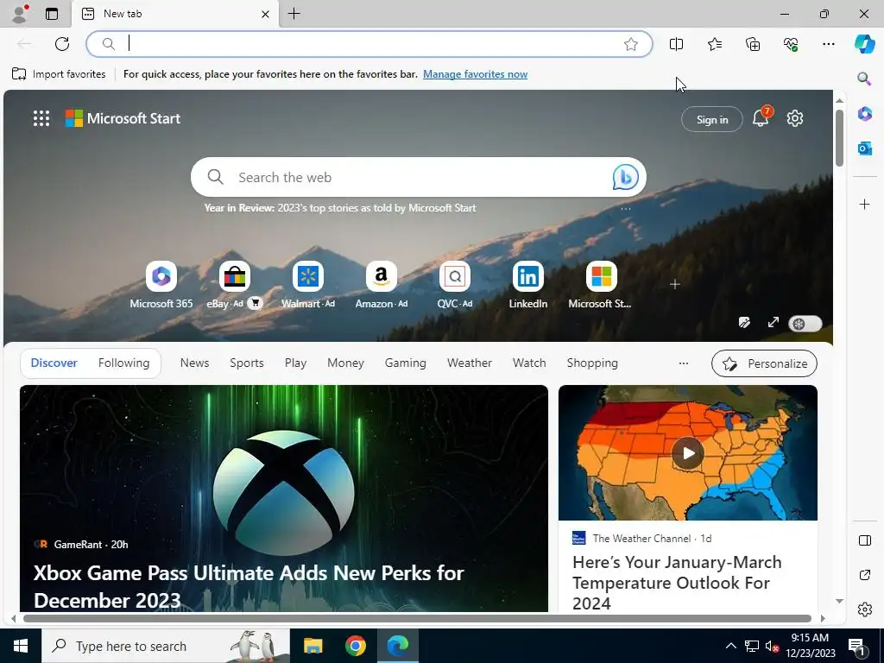Image resolution: width=884 pixels, height=663 pixels.
Task: Open the Shopping feed tab
Action: click(x=592, y=363)
